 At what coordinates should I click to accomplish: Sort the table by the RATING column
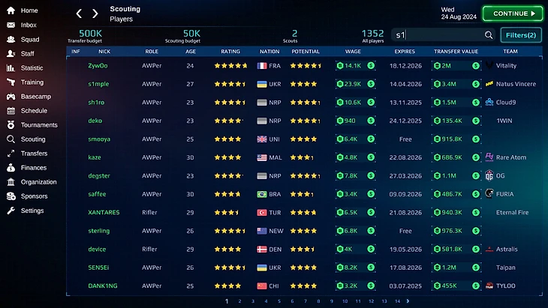(x=230, y=51)
